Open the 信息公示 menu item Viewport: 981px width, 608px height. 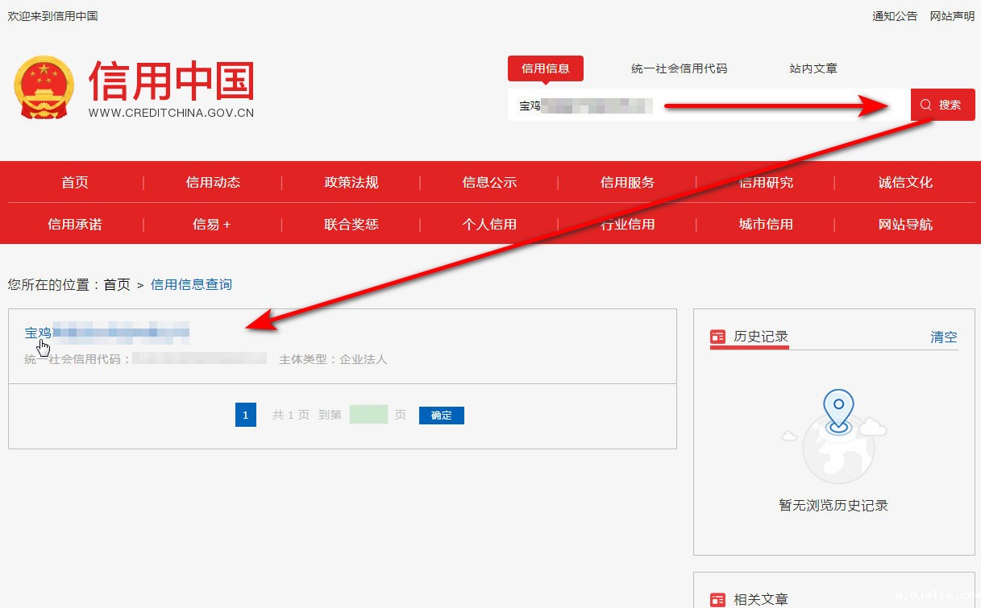click(489, 183)
